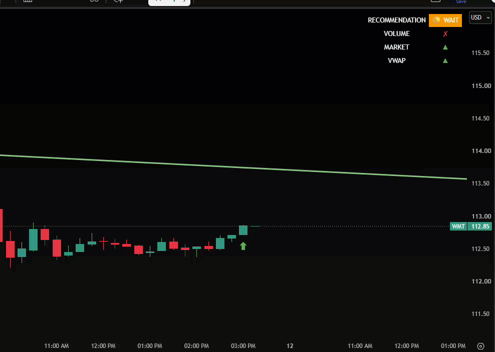The image size is (495, 352).
Task: Select the VOLUME label in indicator table
Action: (x=396, y=33)
